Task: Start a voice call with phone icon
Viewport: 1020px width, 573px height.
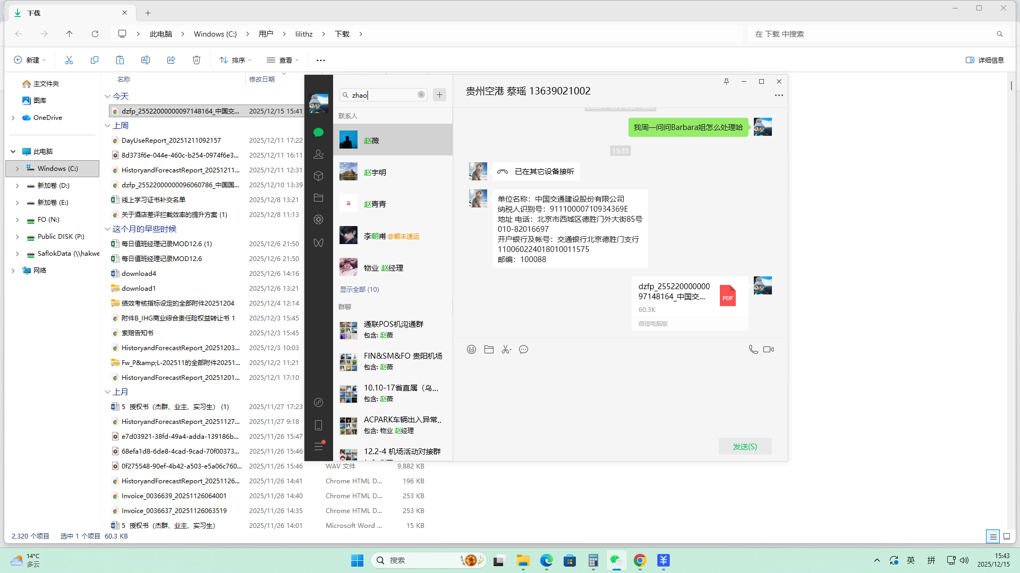Action: coord(753,349)
